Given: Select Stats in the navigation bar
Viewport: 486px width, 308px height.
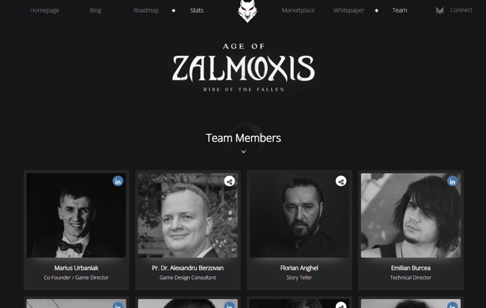Looking at the screenshot, I should pos(197,10).
